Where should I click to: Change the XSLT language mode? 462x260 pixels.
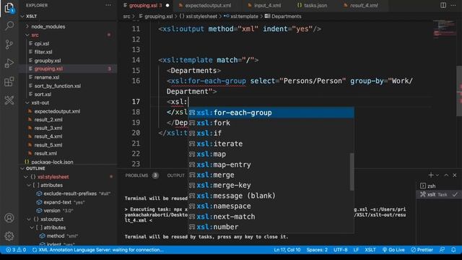pyautogui.click(x=370, y=250)
